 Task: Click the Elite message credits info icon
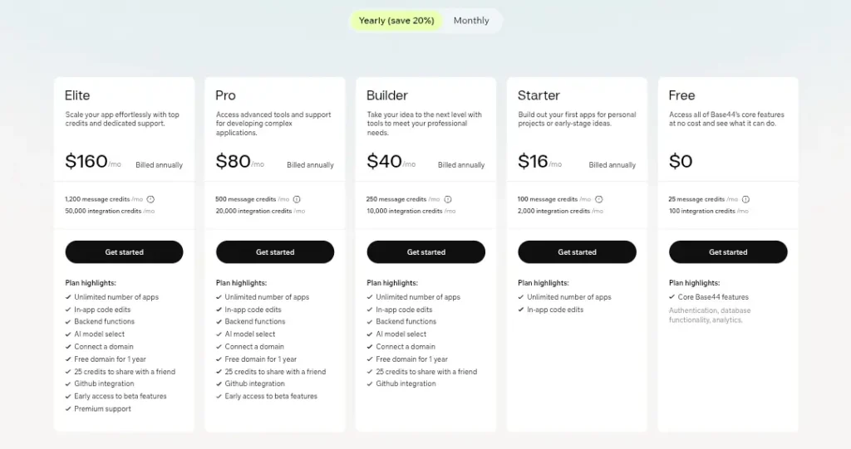[151, 199]
